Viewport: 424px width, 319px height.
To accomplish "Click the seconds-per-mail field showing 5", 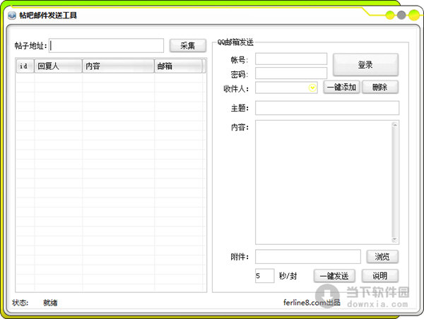I will 264,276.
